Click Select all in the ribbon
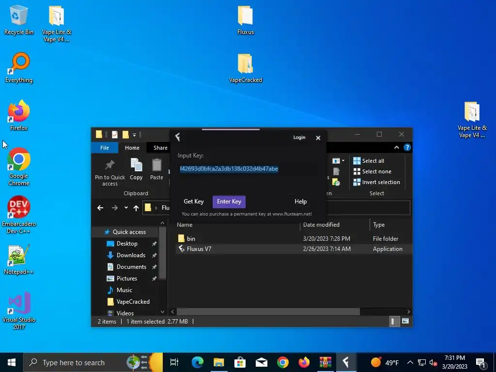The image size is (496, 372). click(369, 161)
